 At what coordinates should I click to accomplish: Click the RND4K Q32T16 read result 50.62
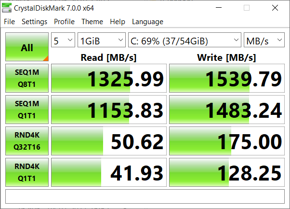point(109,141)
